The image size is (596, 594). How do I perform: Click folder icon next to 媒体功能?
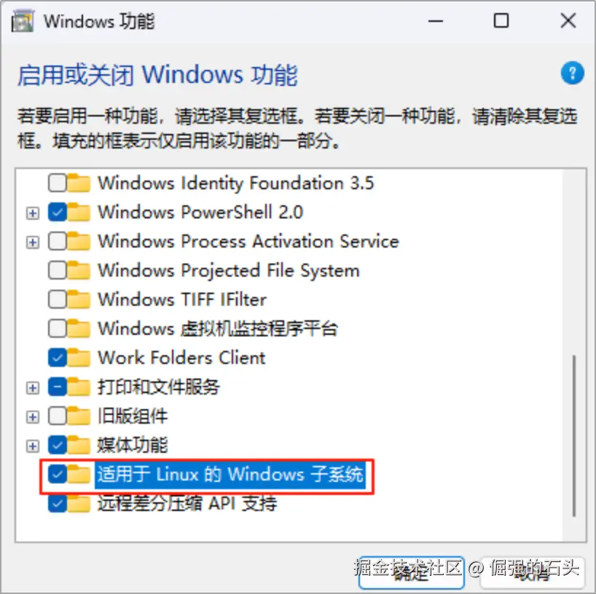pos(79,445)
